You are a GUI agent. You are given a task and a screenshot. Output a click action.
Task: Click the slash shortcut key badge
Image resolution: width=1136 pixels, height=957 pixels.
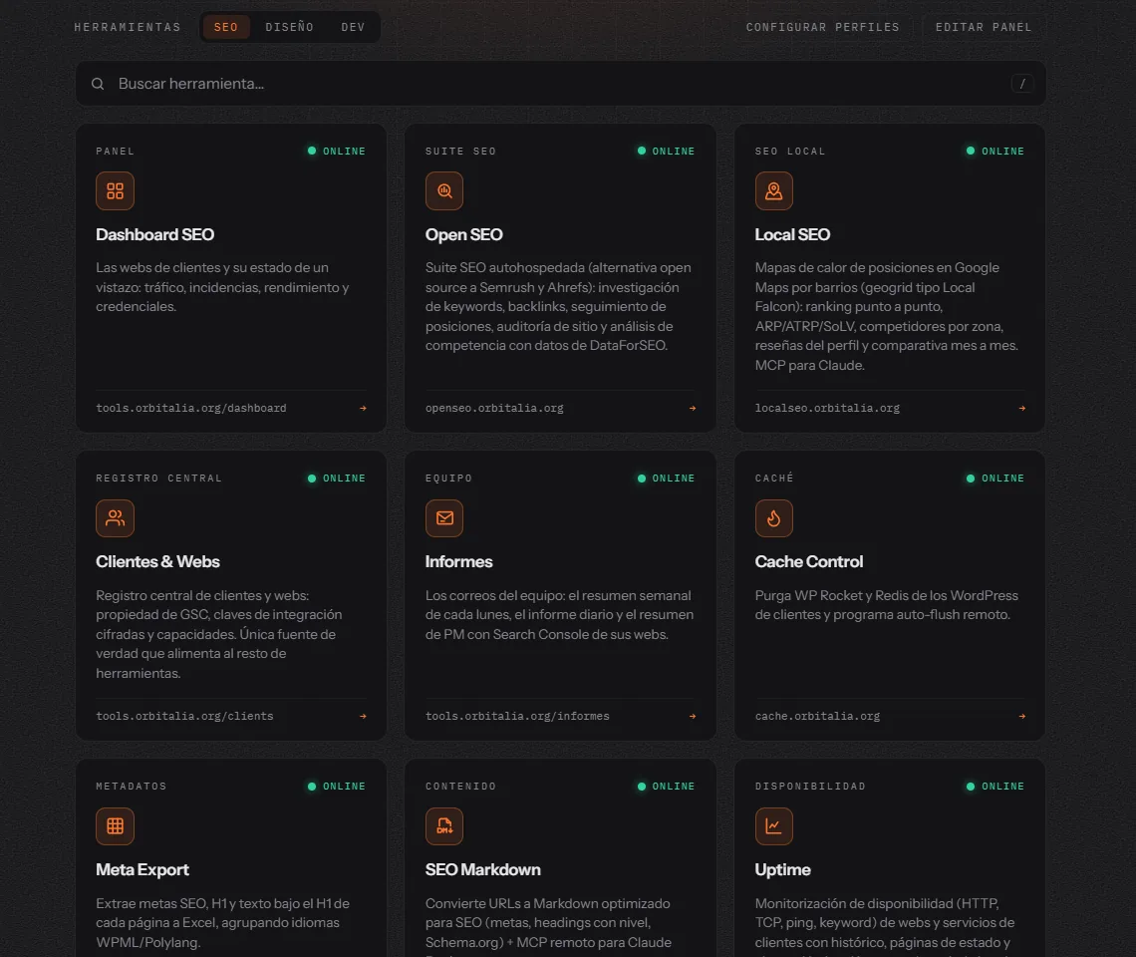(1022, 84)
